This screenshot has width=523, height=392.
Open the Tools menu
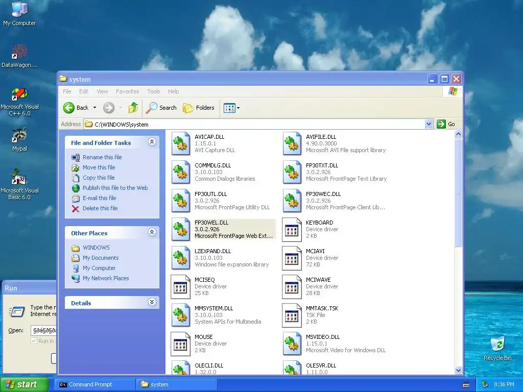153,91
